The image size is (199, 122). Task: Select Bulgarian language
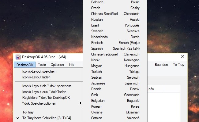pos(115,101)
